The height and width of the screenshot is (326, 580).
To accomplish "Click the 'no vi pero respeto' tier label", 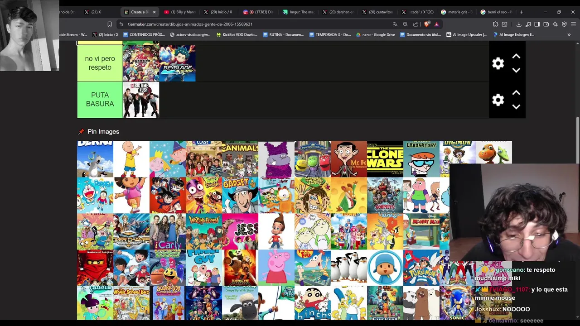I will [x=100, y=63].
